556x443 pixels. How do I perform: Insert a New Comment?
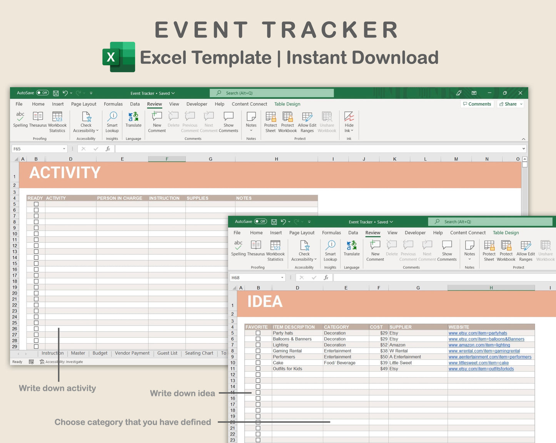(x=156, y=120)
